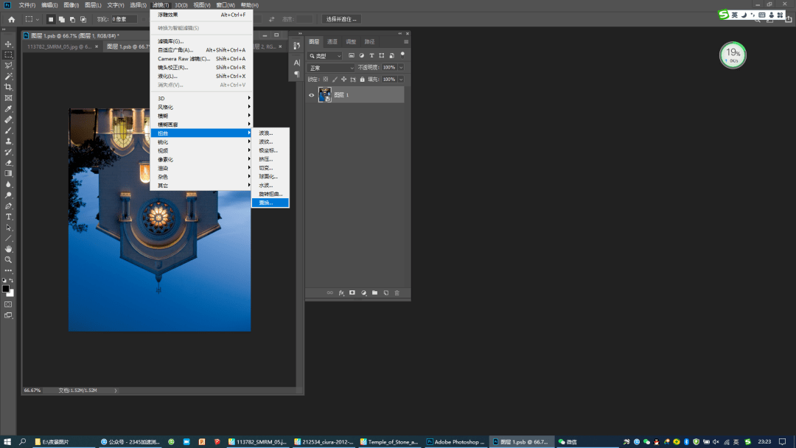Delete layer using trash icon
This screenshot has height=448, width=796.
[x=397, y=293]
